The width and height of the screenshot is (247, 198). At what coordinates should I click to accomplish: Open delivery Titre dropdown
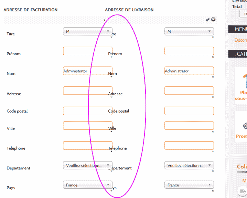(189, 31)
